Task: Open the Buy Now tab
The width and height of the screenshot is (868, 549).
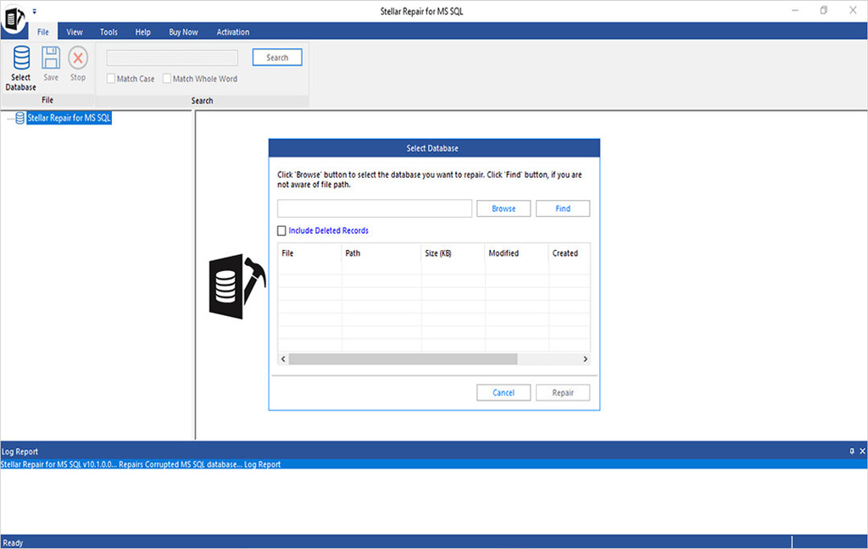Action: (x=183, y=31)
